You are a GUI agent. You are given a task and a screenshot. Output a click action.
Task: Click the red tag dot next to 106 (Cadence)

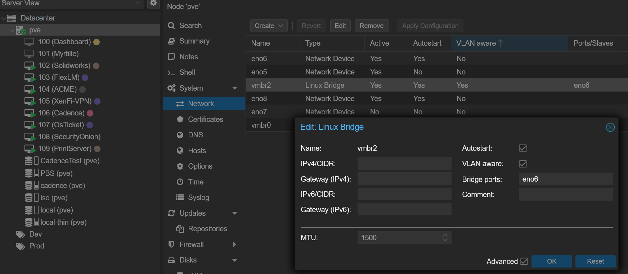tap(90, 113)
